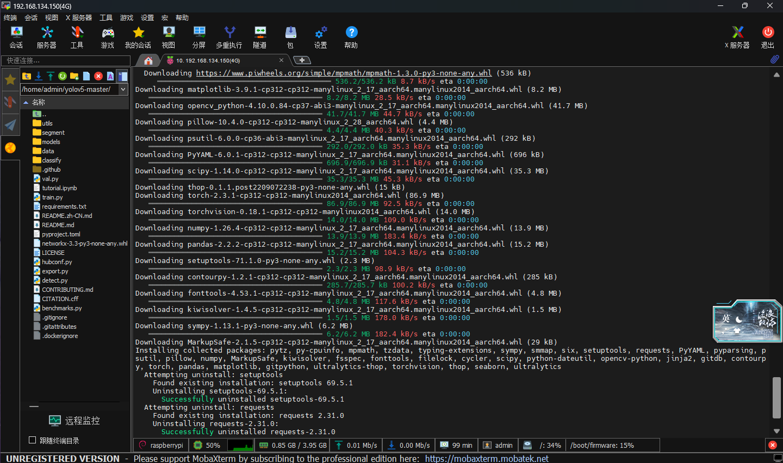The height and width of the screenshot is (463, 783).
Task: Open the 工具 menu in menu bar
Action: pyautogui.click(x=106, y=18)
